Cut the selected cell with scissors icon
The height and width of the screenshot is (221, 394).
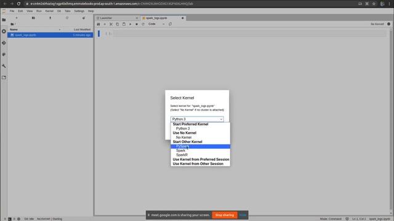click(x=111, y=24)
